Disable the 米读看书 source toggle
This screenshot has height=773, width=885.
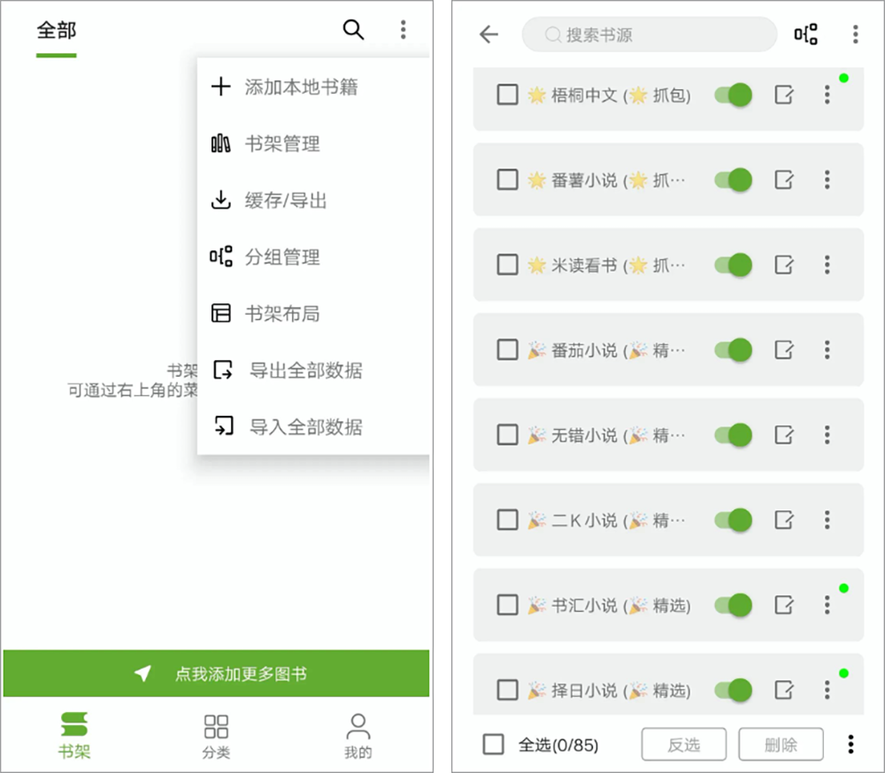(732, 264)
